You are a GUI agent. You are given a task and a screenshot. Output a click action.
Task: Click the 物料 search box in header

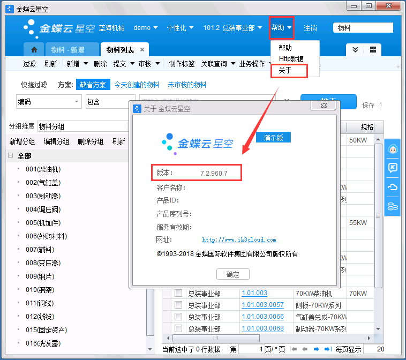(363, 28)
